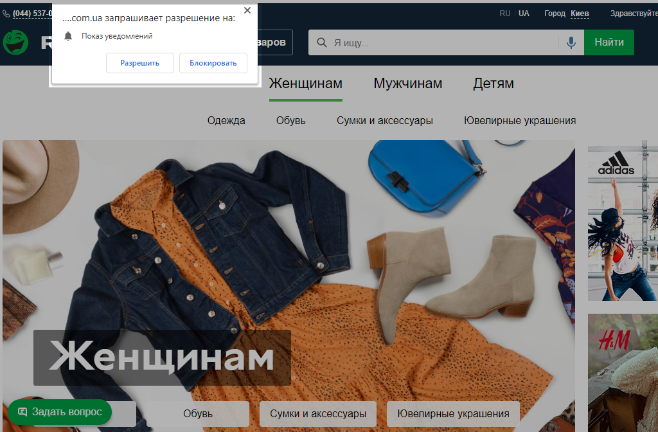Select the magnifier icon in search bar
This screenshot has height=432, width=658.
[321, 42]
